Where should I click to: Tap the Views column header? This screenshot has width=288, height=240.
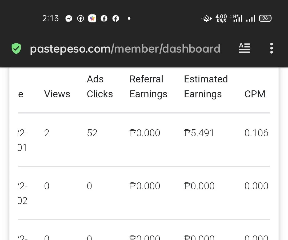[x=57, y=94]
